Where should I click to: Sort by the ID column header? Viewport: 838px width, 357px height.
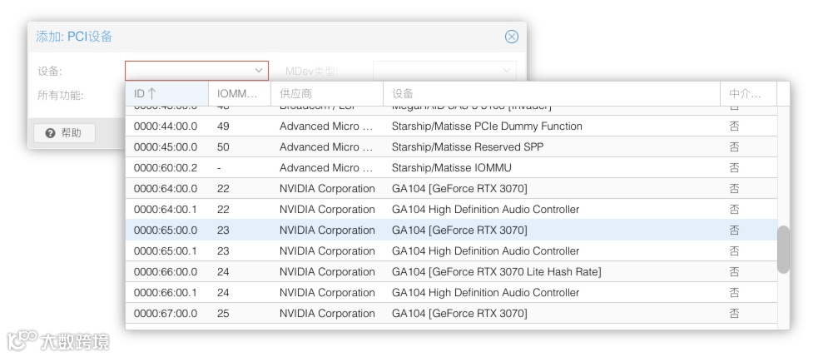166,94
